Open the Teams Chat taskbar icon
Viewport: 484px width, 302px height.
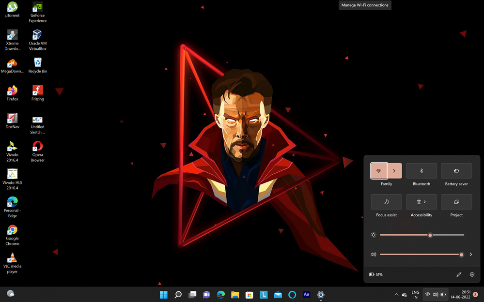pyautogui.click(x=206, y=295)
